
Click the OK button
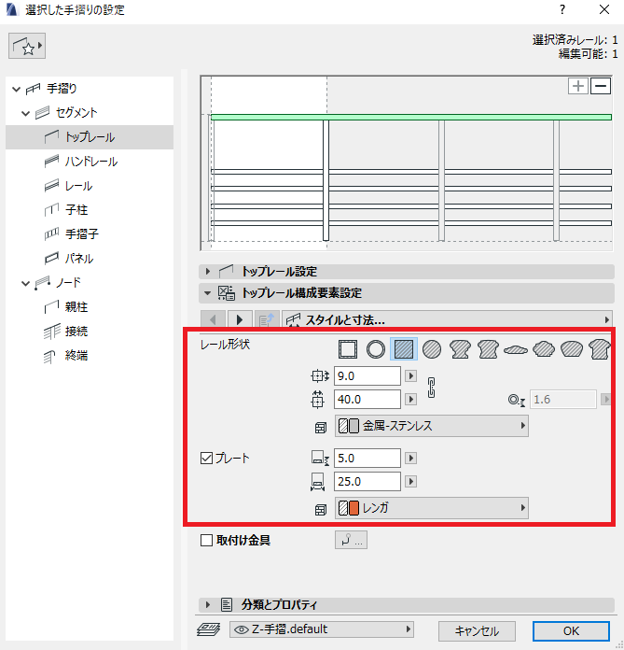click(x=571, y=631)
